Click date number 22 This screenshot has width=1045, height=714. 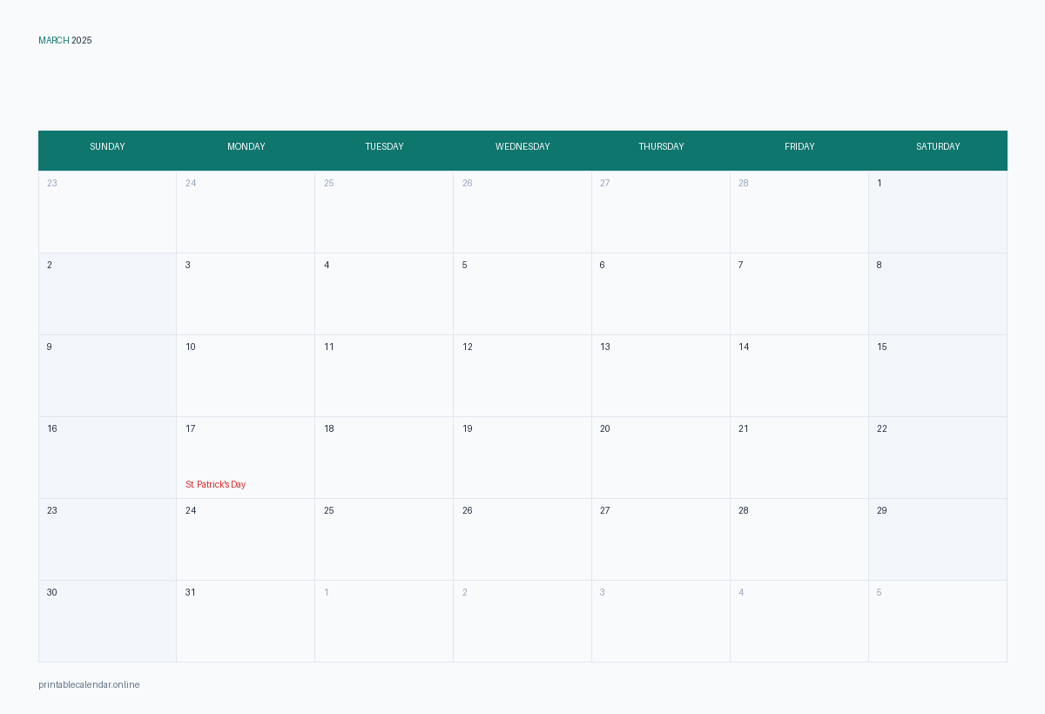pos(882,429)
